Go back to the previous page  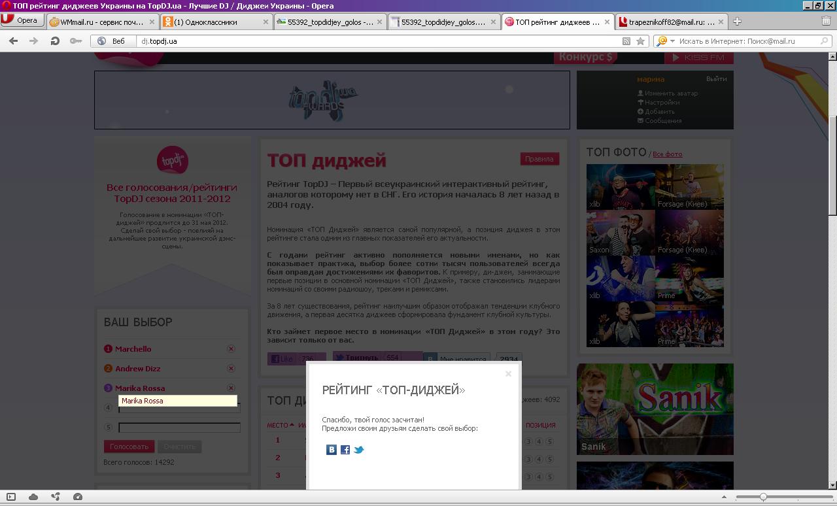coord(13,41)
